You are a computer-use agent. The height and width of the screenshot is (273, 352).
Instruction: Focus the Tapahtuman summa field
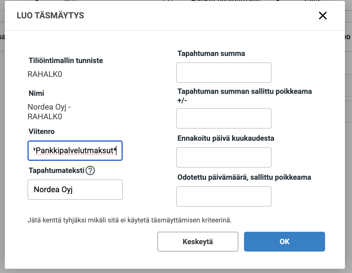point(224,73)
